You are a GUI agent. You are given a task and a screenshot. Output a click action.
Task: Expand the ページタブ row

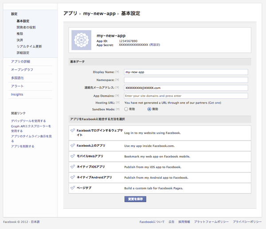(160, 188)
